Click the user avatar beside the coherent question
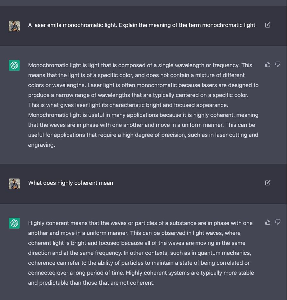This screenshot has width=287, height=300. [x=14, y=184]
